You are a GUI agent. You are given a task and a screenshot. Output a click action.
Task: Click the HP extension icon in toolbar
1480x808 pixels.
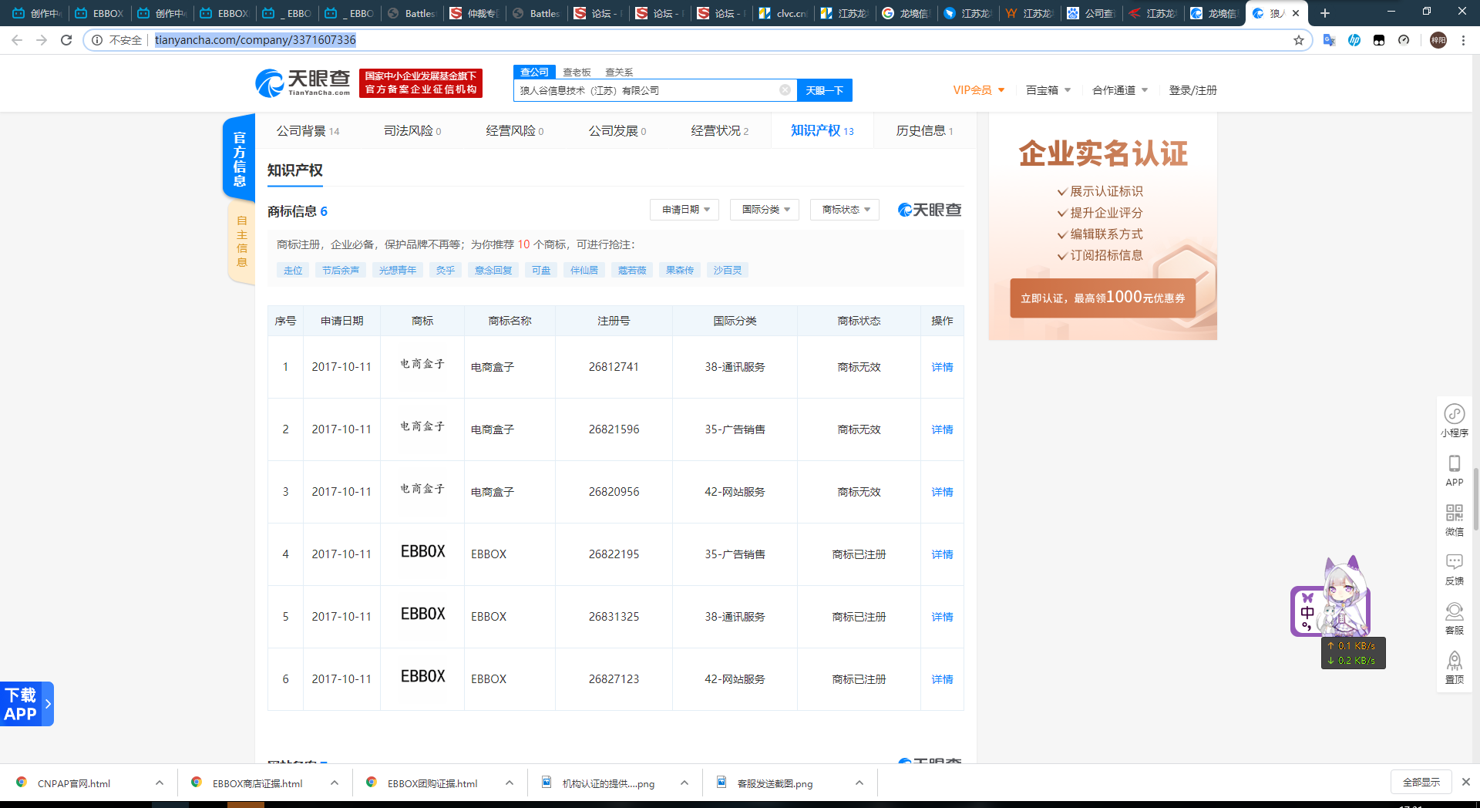point(1354,40)
